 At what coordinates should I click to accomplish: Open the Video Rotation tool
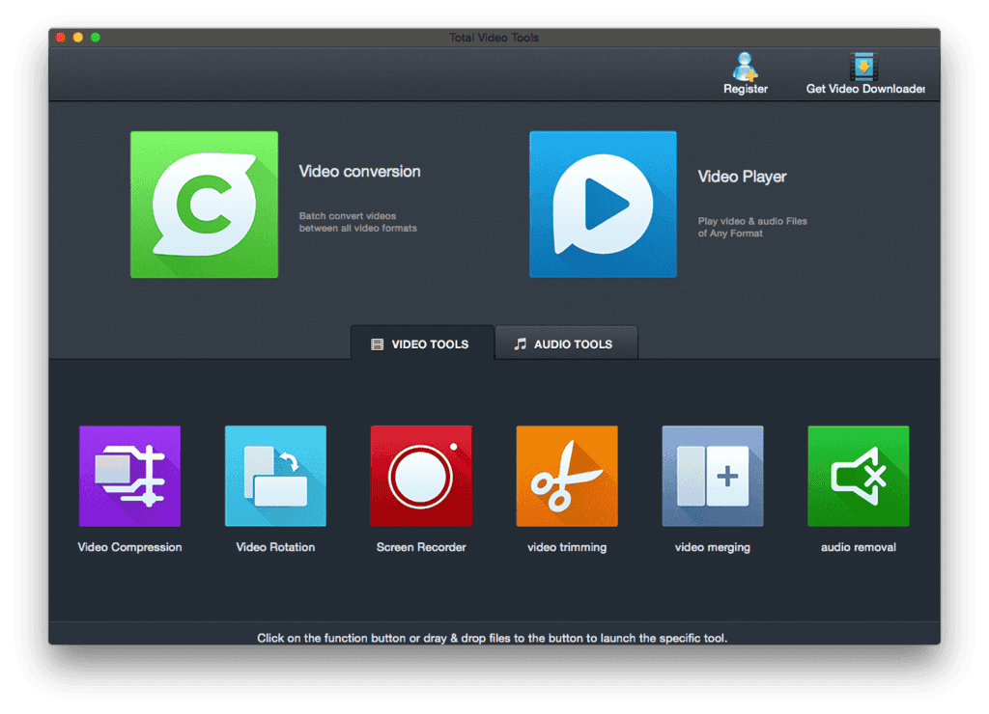pyautogui.click(x=275, y=474)
